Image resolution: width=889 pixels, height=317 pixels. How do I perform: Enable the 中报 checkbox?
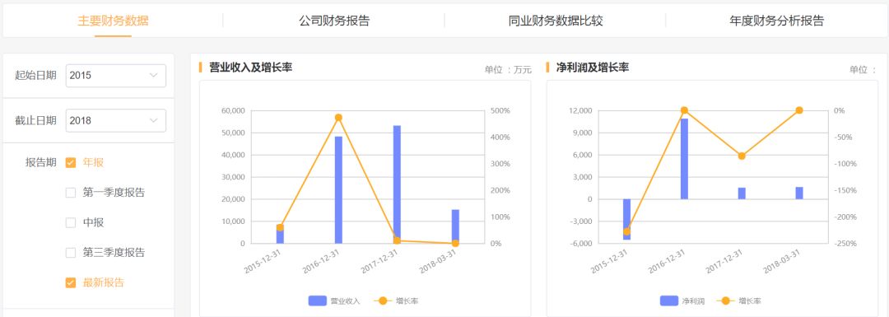[x=71, y=223]
